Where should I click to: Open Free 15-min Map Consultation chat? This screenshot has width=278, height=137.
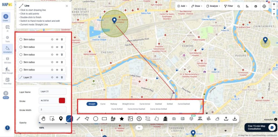point(261,128)
